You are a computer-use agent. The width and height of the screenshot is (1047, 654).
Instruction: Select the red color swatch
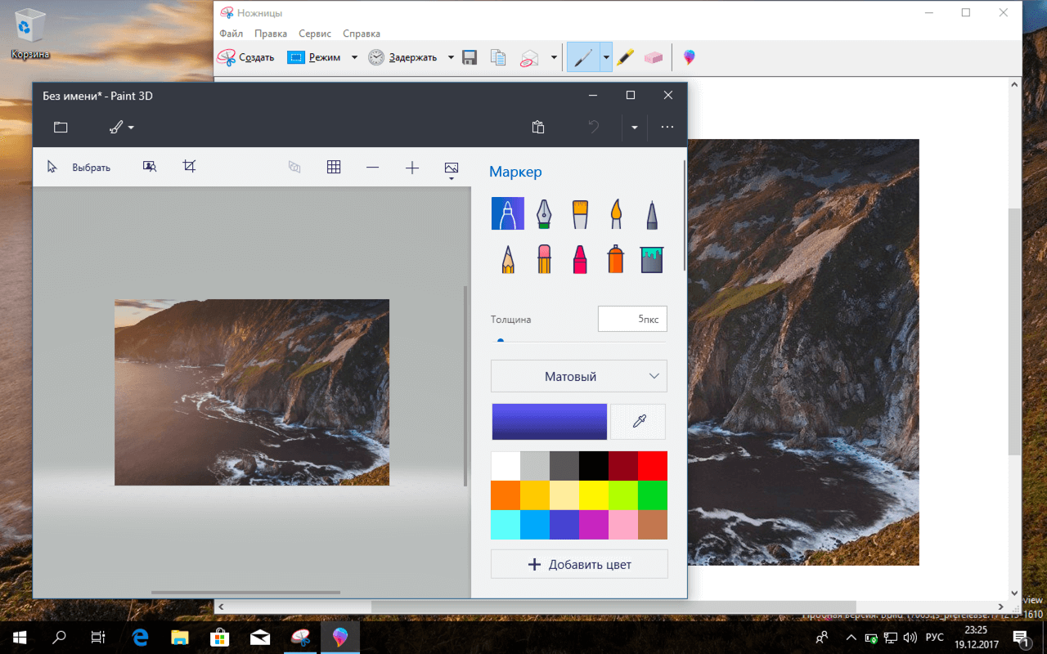(651, 465)
